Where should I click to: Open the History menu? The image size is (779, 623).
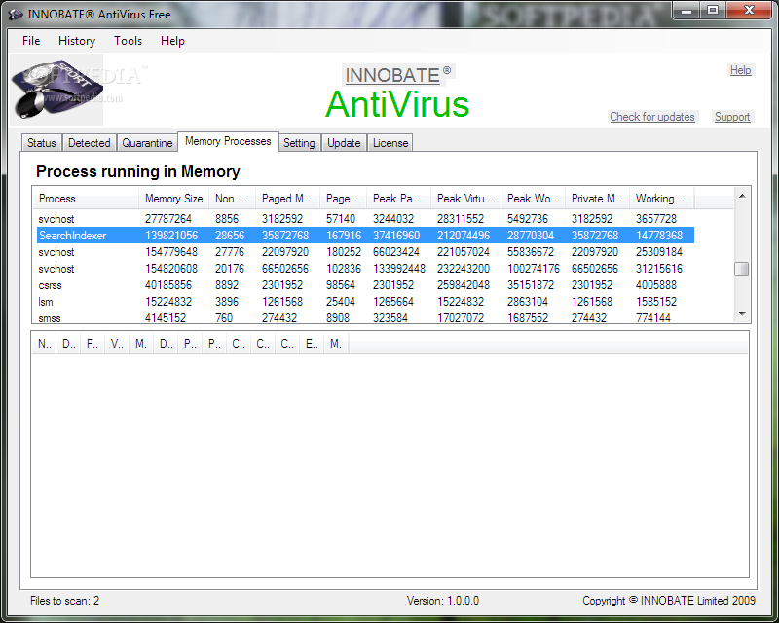(77, 41)
